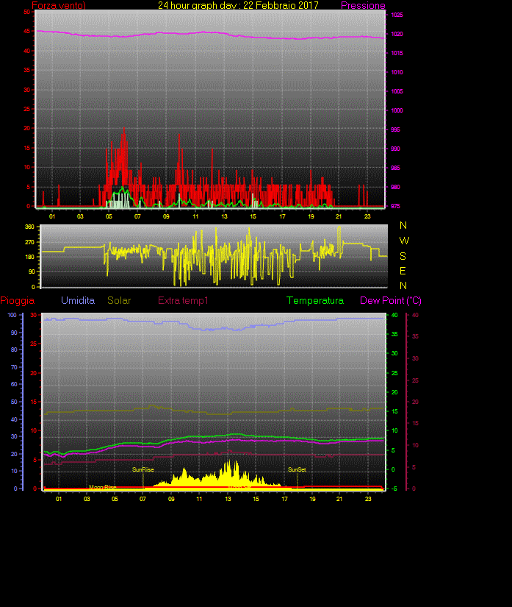
Task: Click the '1020' value on the pressure axis
Action: click(x=397, y=34)
